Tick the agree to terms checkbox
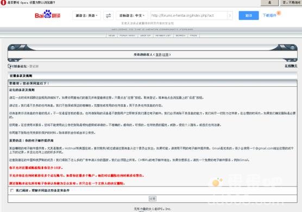 pyautogui.click(x=12, y=190)
